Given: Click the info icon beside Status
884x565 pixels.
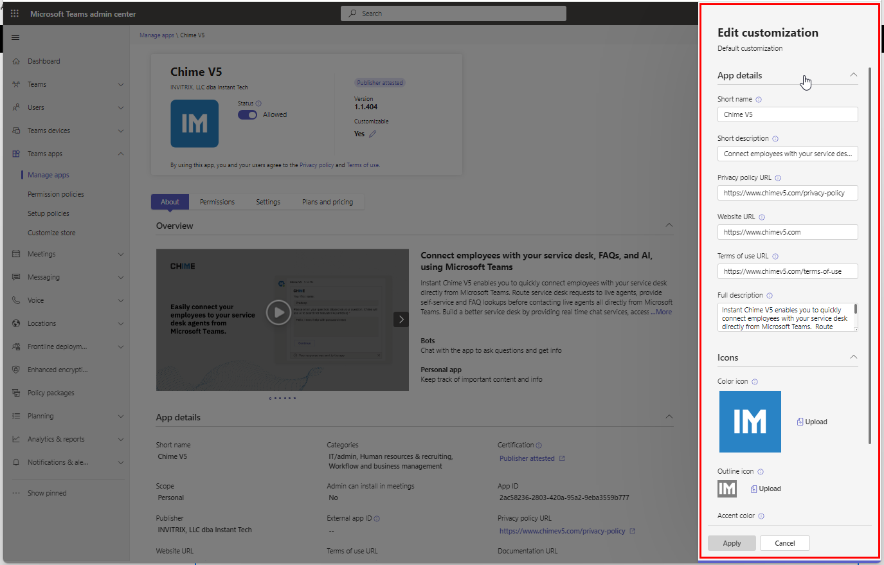Looking at the screenshot, I should pyautogui.click(x=258, y=103).
